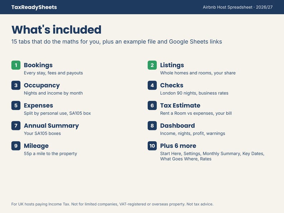This screenshot has width=284, height=213.
Task: Click 'Split by personal use, SA105 box'
Action: point(58,113)
